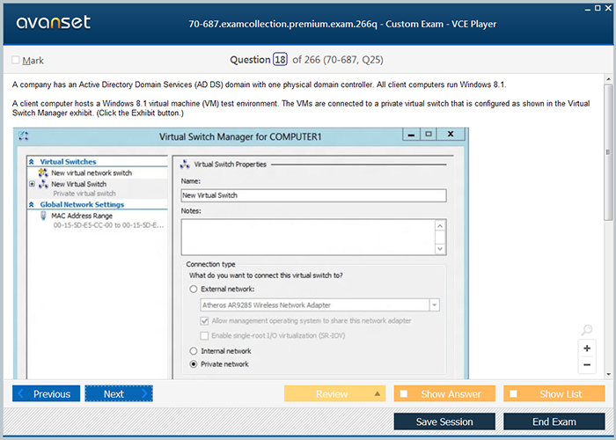Click the avanset logo
Image resolution: width=616 pixels, height=440 pixels.
[54, 22]
